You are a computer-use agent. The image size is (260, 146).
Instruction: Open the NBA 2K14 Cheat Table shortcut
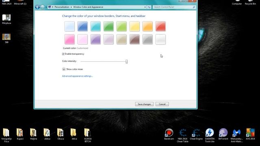click(182, 135)
